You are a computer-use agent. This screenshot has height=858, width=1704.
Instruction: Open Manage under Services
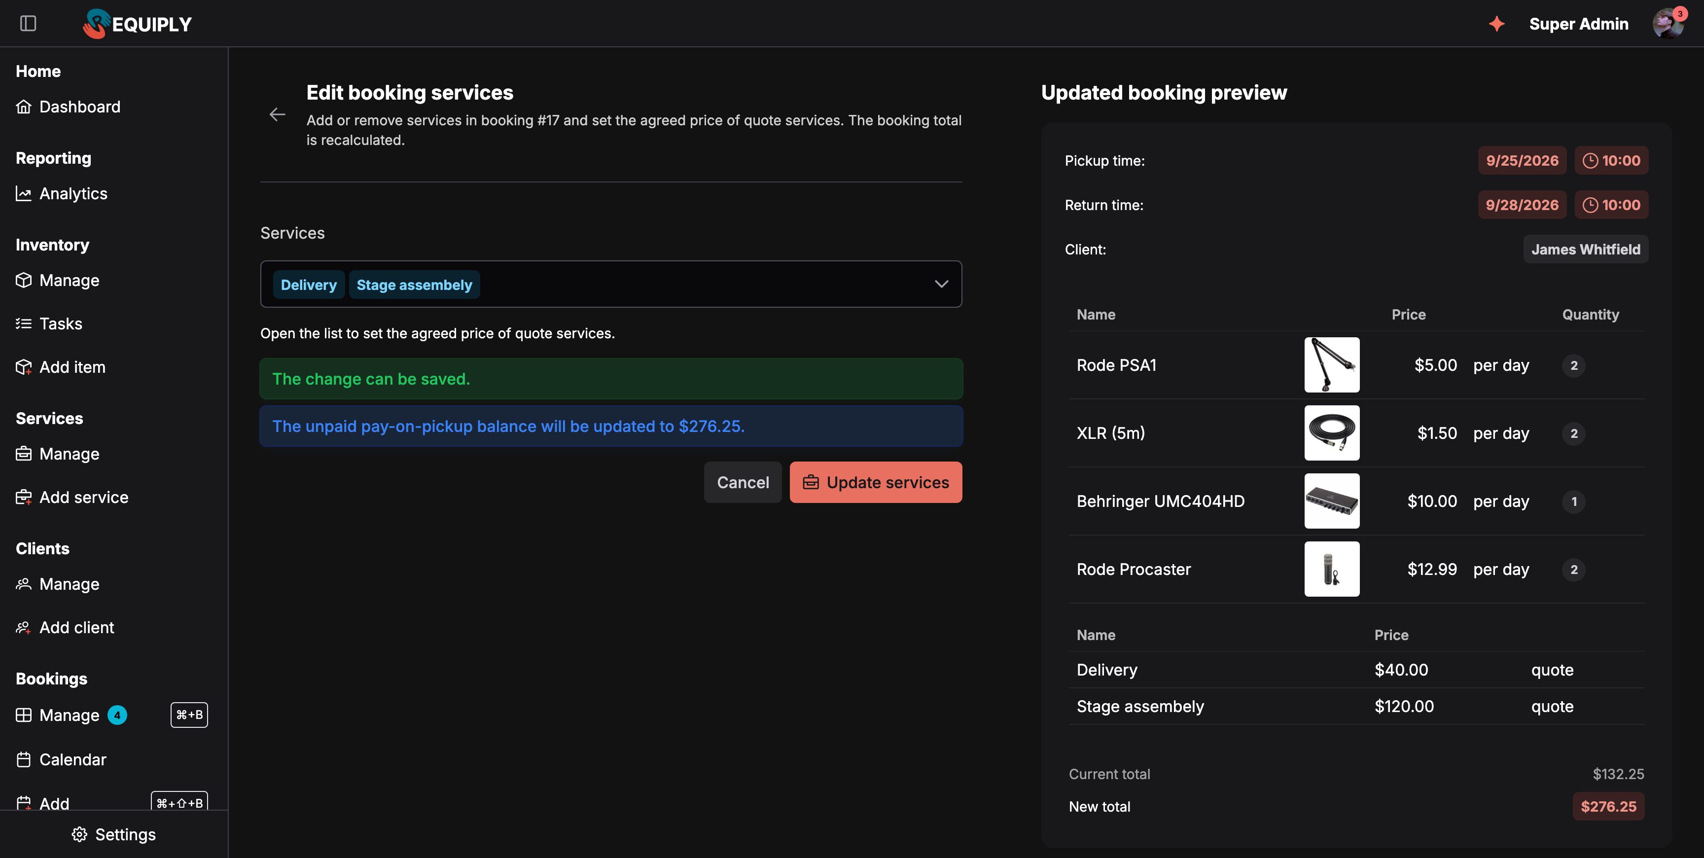click(58, 454)
